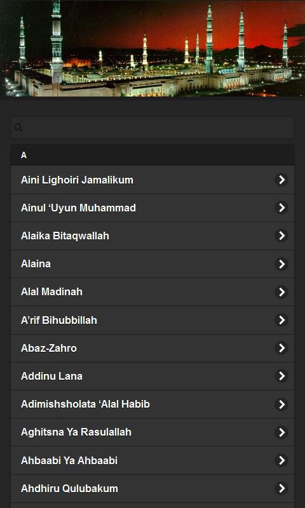Click the magnifier icon in search bar
This screenshot has width=305, height=508.
click(x=18, y=128)
